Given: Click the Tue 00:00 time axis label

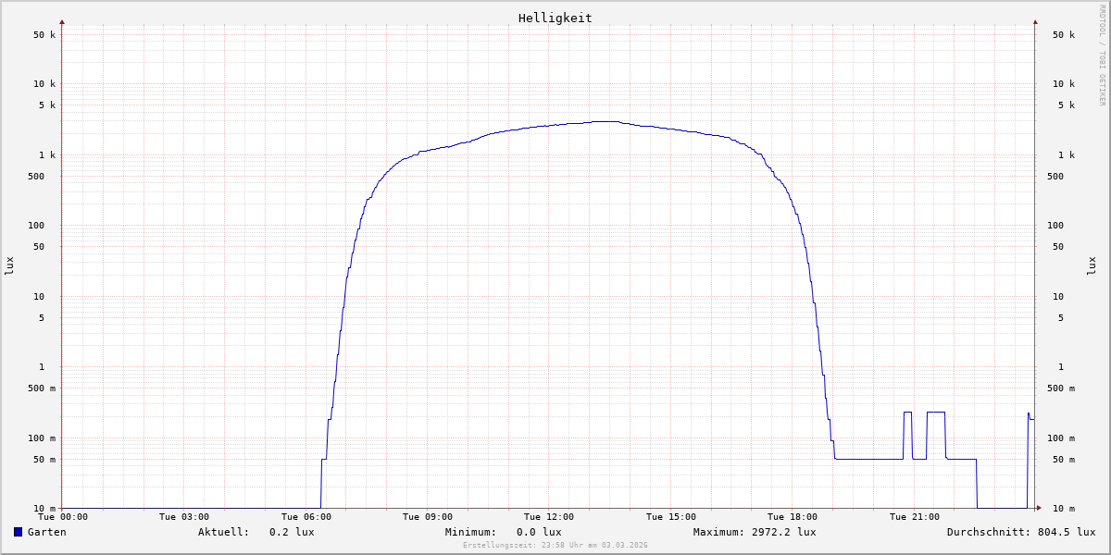Looking at the screenshot, I should (x=63, y=517).
